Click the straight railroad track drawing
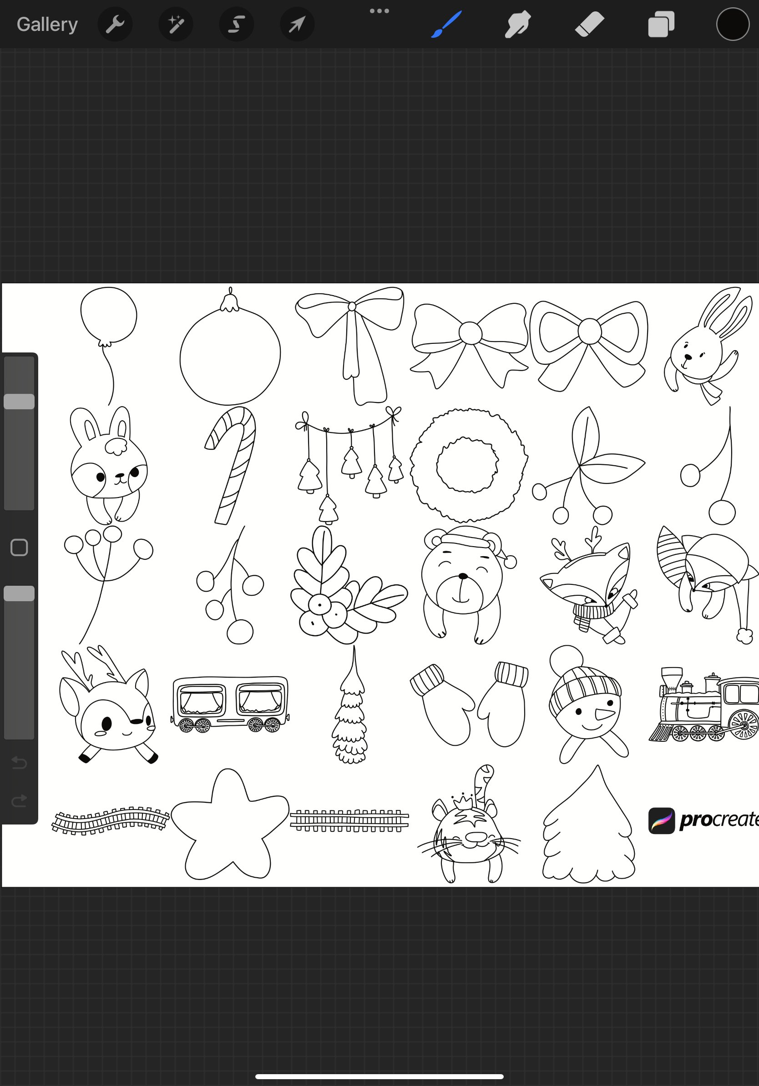Viewport: 759px width, 1086px height. (x=349, y=821)
